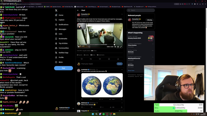Open Irrational Chad account switcher
Screen dimensions: 207x116
pos(65,109)
